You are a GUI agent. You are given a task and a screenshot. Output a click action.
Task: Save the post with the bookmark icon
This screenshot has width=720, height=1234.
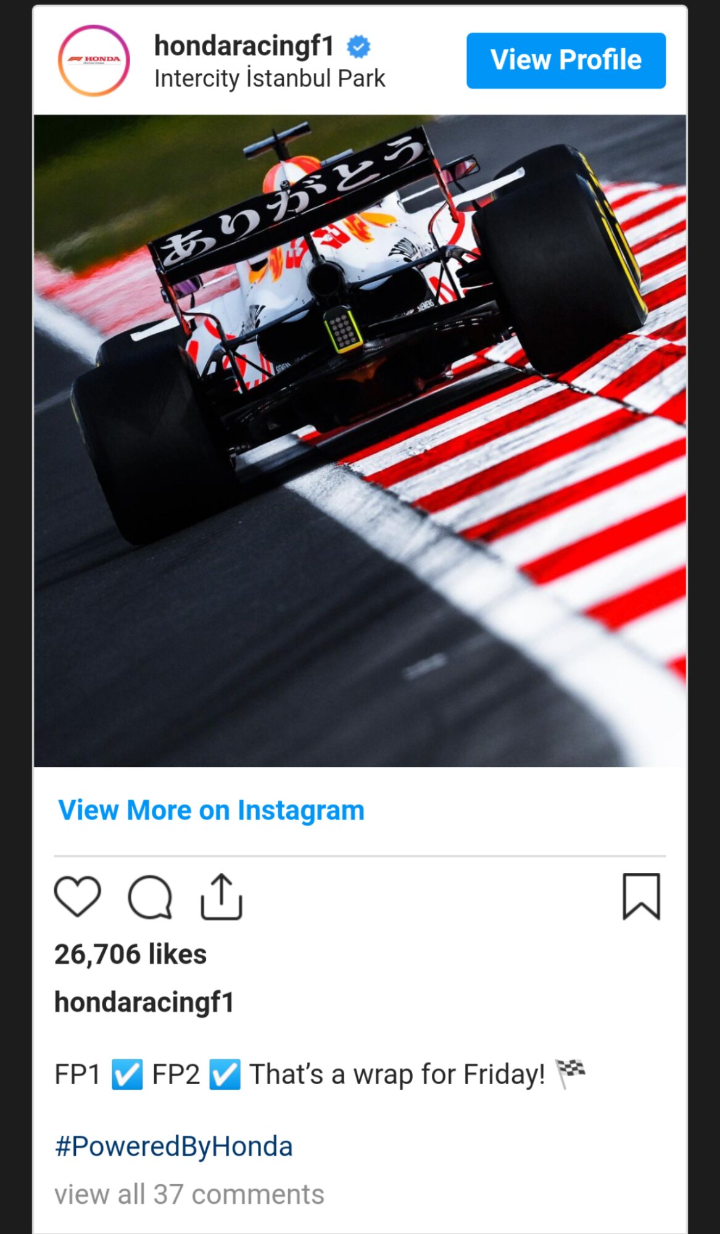[x=642, y=897]
